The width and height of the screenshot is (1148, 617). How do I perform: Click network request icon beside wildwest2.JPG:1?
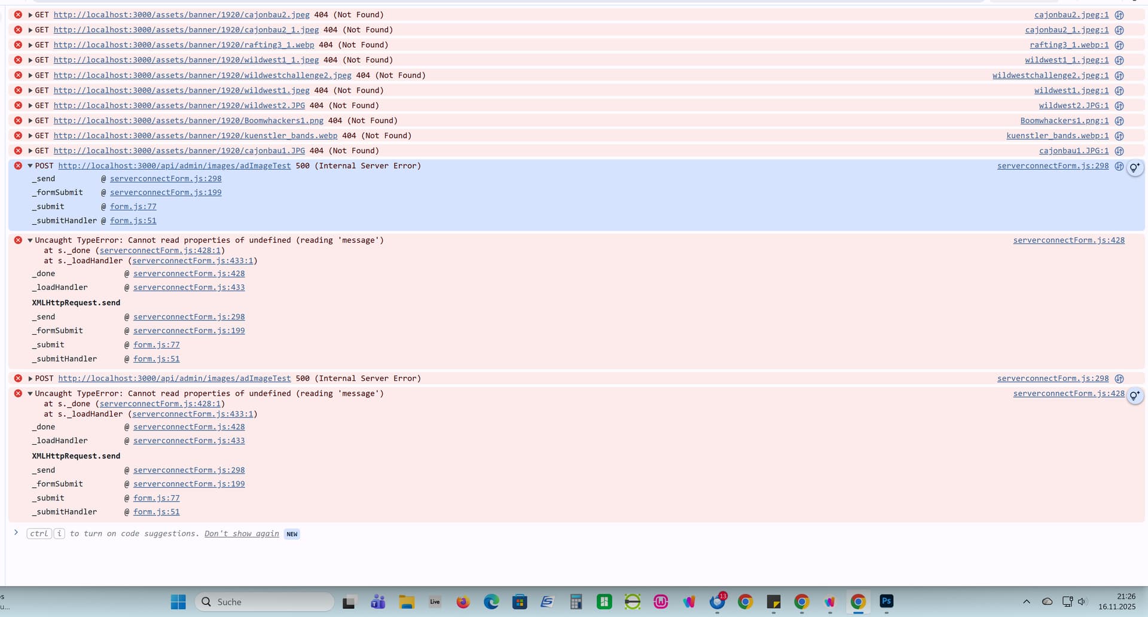[1119, 106]
